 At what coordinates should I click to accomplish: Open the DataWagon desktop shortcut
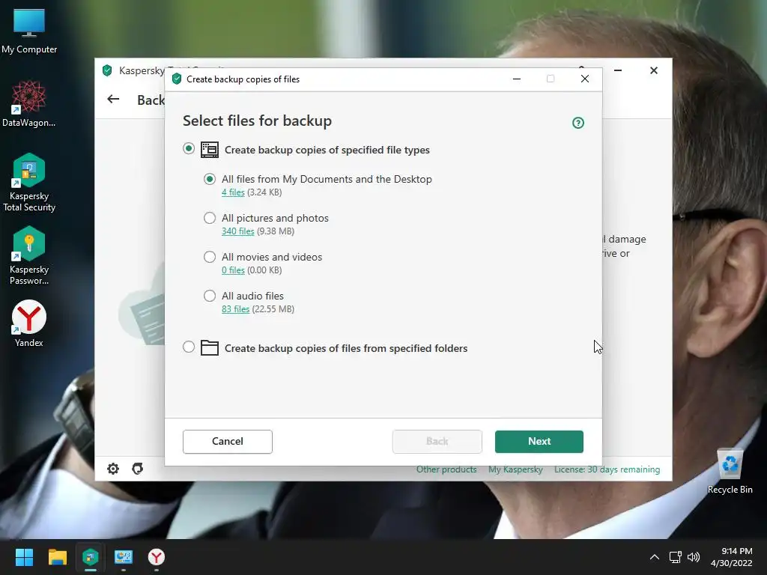pos(29,103)
